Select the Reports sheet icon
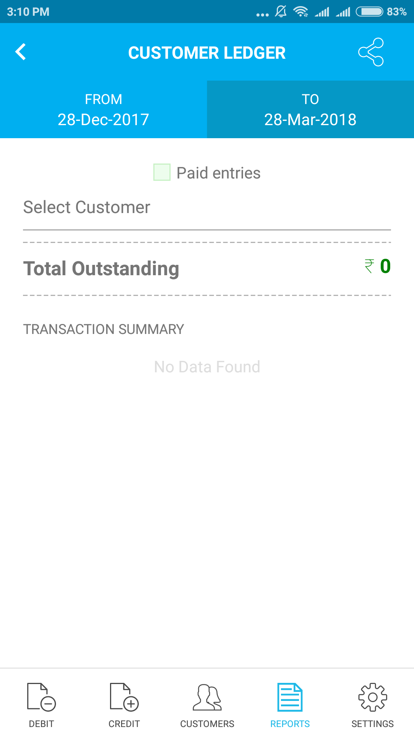The image size is (414, 737). pyautogui.click(x=290, y=697)
